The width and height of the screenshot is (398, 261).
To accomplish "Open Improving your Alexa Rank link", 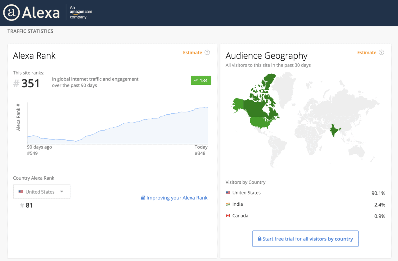I will point(177,198).
